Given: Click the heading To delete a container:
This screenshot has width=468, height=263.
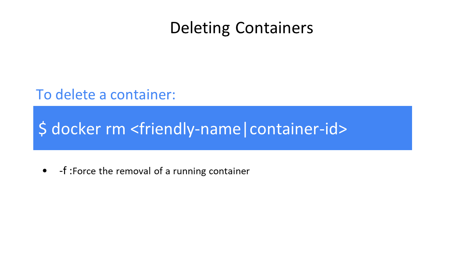Looking at the screenshot, I should (x=106, y=95).
